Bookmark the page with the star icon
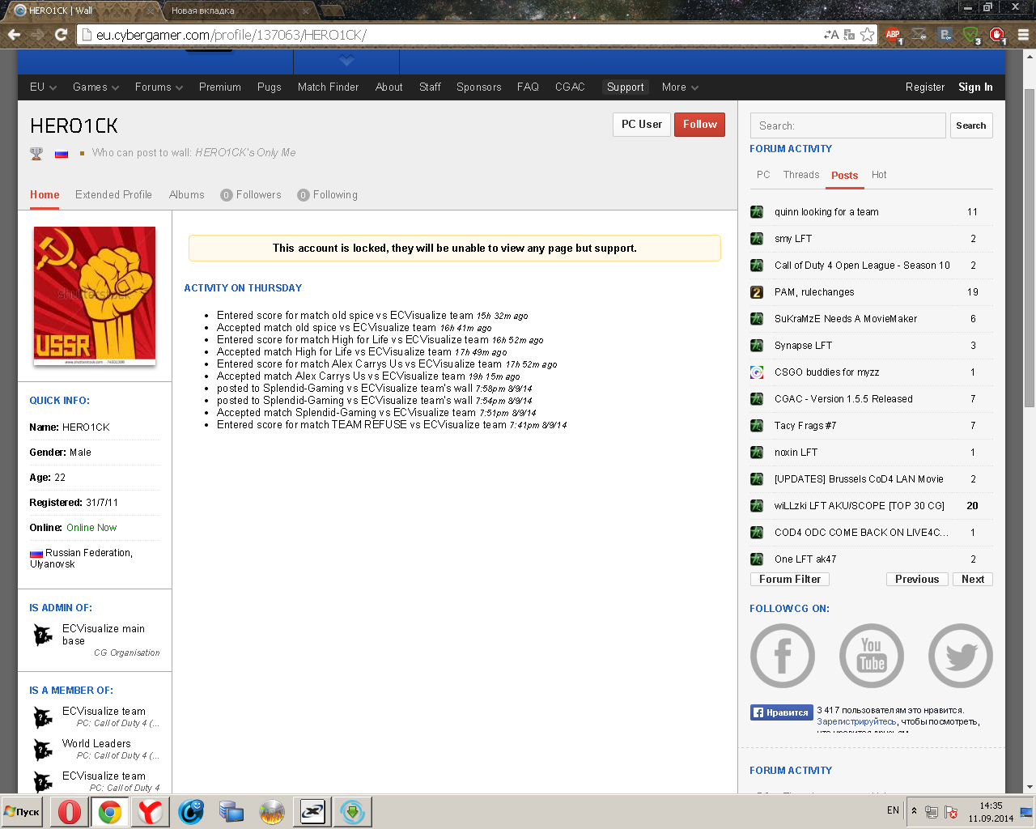1036x829 pixels. coord(867,35)
